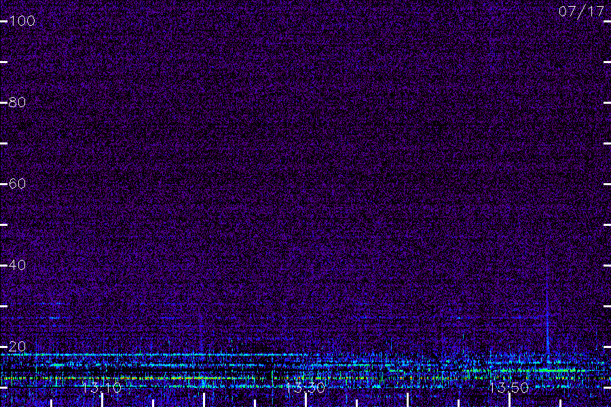Screen dimensions: 611x407
Task: Click the 07/17 date label
Action: [581, 12]
